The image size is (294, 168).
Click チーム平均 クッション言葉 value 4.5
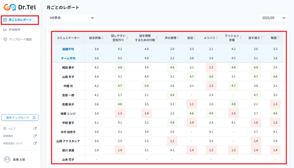click(233, 58)
